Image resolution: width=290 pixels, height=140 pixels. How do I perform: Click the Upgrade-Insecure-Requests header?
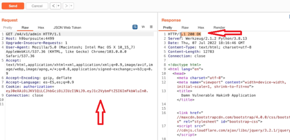pyautogui.click(x=37, y=43)
